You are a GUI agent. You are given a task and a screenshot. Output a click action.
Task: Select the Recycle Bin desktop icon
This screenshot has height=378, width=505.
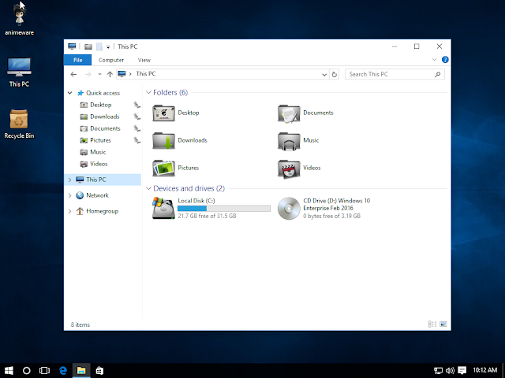click(19, 119)
